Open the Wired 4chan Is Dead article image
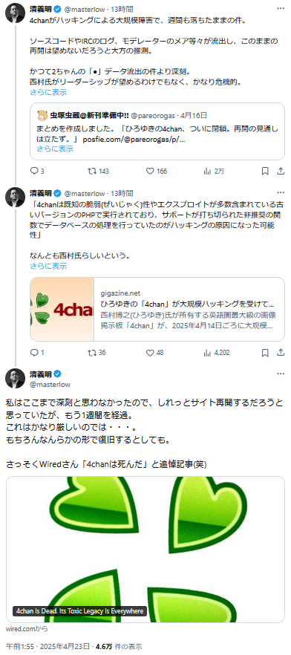 click(145, 550)
